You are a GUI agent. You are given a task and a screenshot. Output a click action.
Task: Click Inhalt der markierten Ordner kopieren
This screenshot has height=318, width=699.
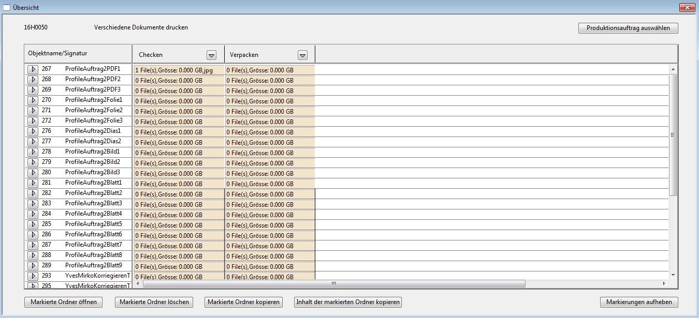coord(347,302)
